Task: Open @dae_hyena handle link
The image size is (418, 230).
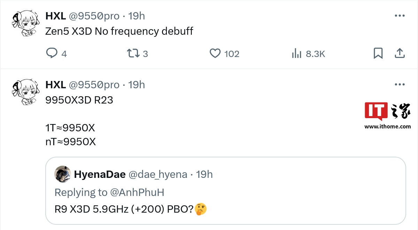Action: coord(158,174)
